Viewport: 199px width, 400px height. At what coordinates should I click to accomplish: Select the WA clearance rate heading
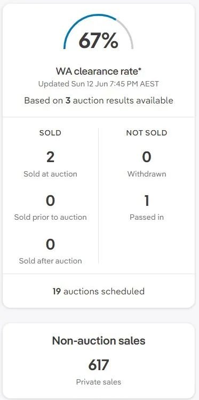click(99, 71)
